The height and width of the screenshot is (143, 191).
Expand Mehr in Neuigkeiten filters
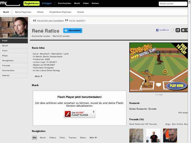tap(93, 138)
